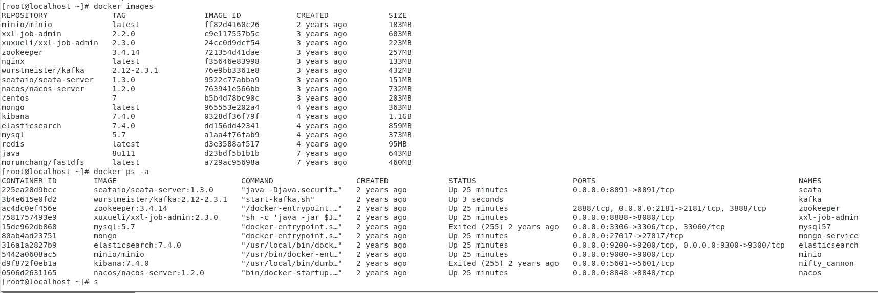
Task: Click the NAMES column header
Action: pos(810,181)
